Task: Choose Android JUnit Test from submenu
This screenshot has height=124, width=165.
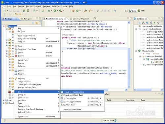Action: 82,95
